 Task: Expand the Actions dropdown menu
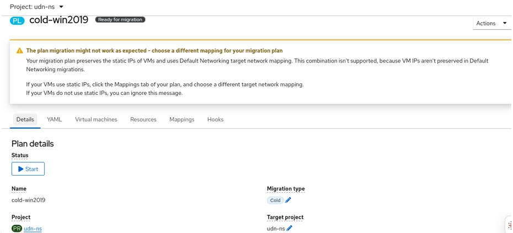coord(491,23)
